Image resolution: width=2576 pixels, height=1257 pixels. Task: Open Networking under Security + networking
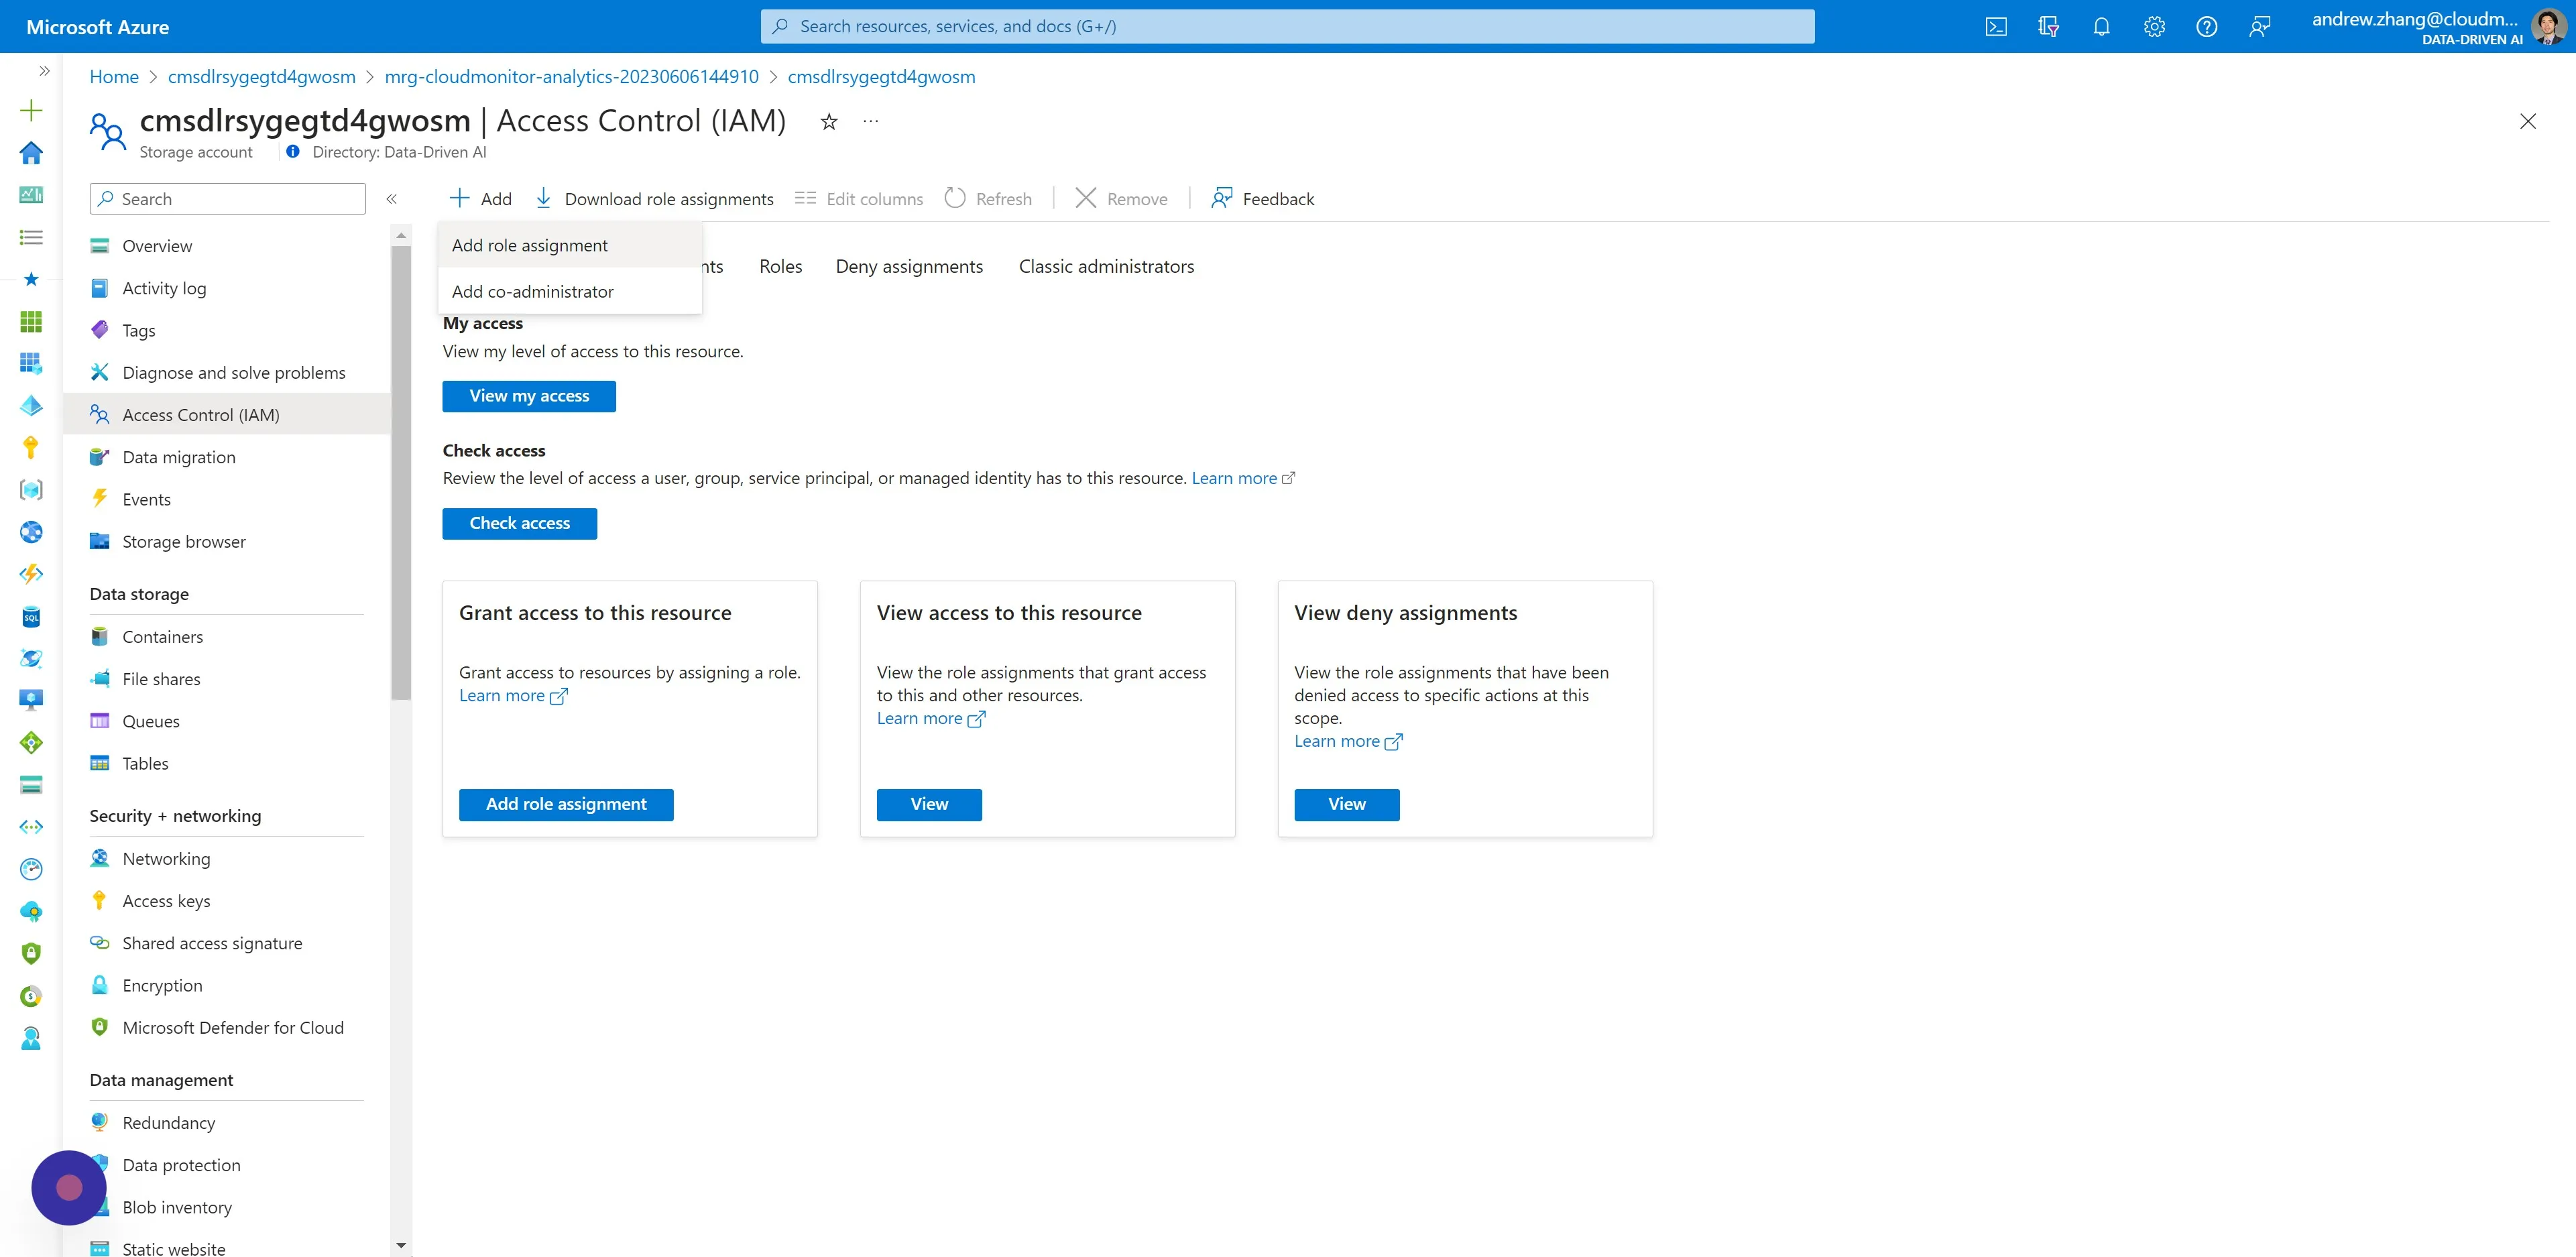(x=227, y=858)
